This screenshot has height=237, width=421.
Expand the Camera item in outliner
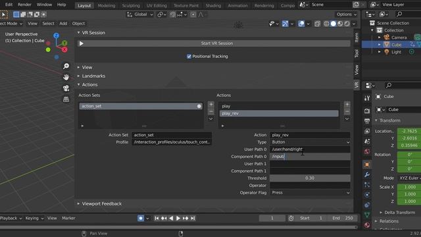380,38
